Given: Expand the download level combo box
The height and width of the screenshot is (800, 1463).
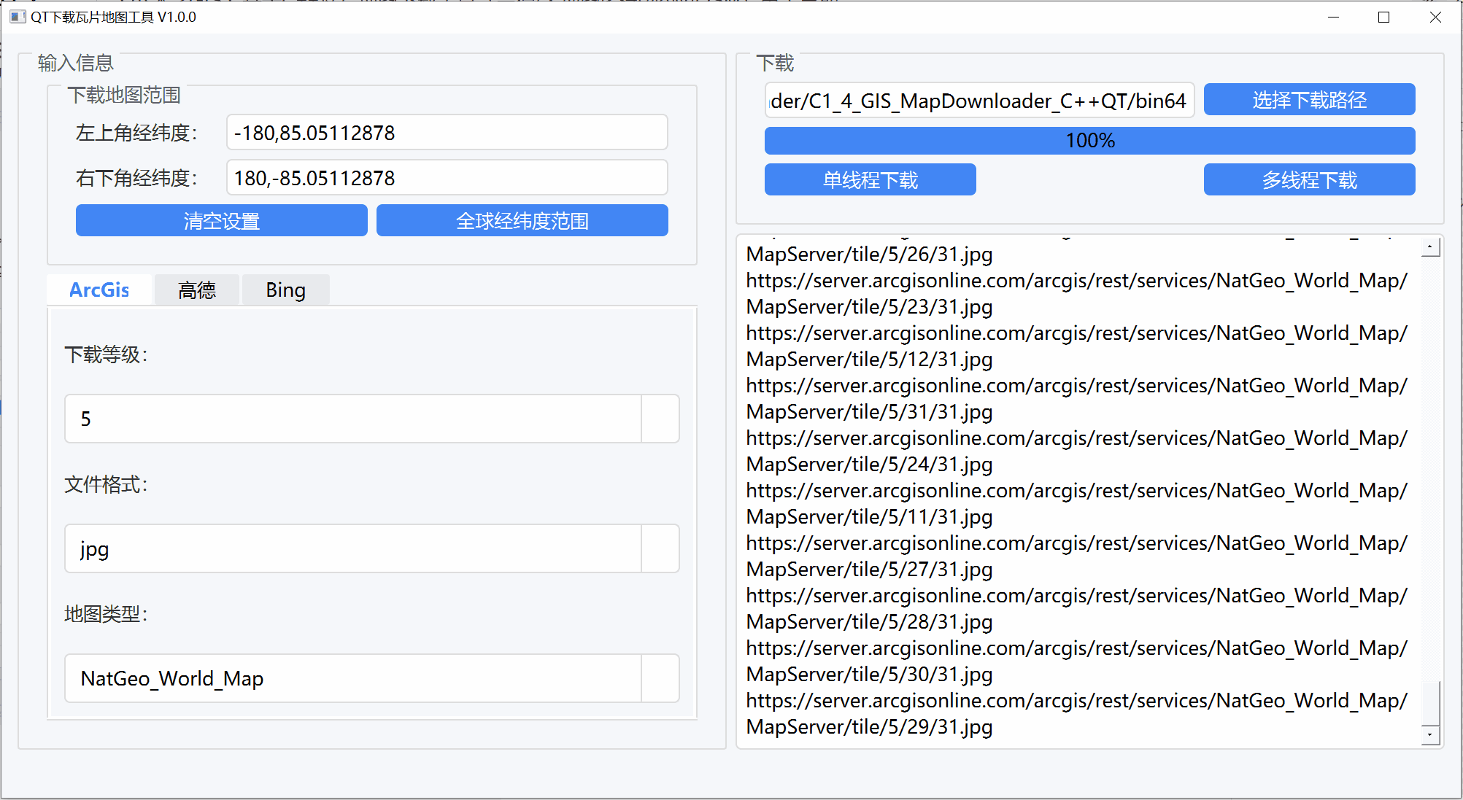Looking at the screenshot, I should (660, 419).
